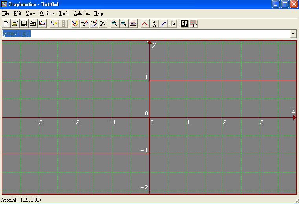299x204 pixels.
Task: Click the d/dx Derivative icon
Action: click(154, 24)
